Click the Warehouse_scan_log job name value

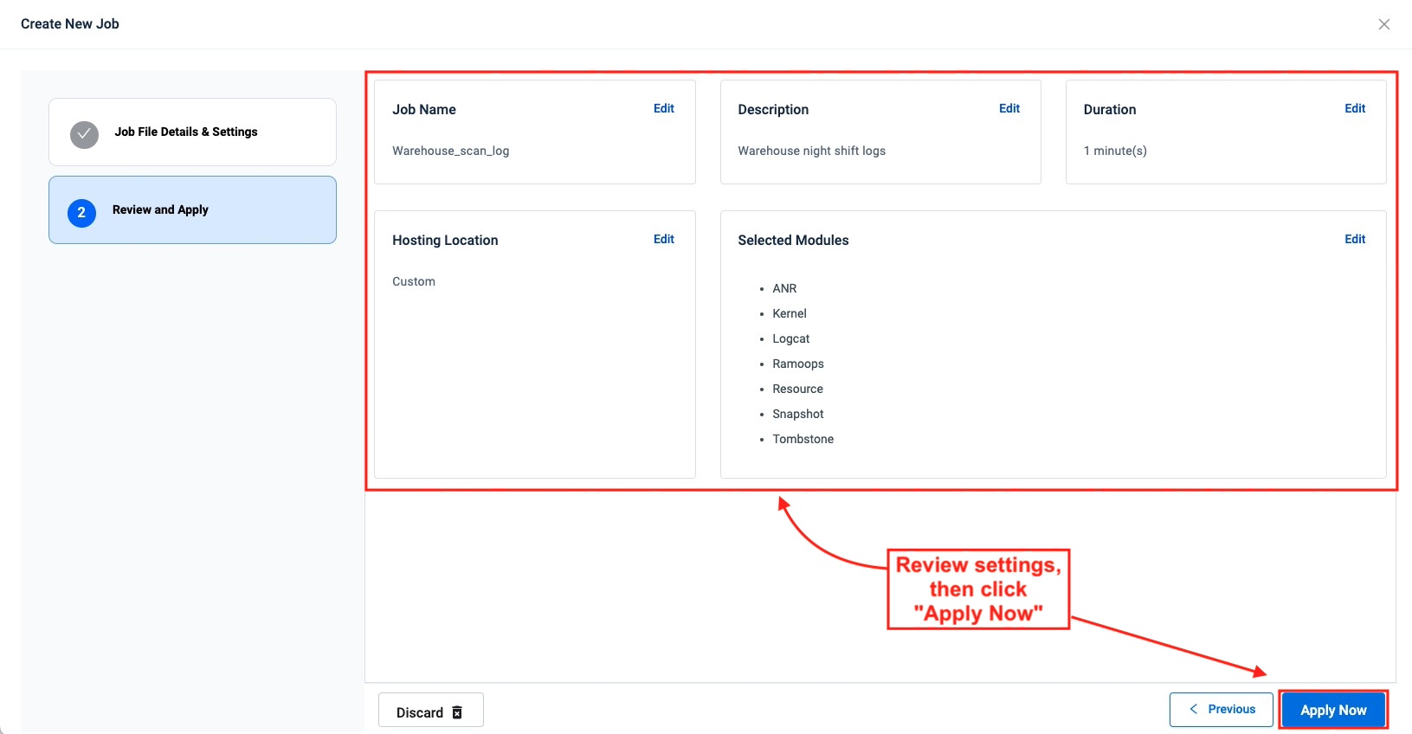(450, 151)
